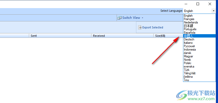The image size is (218, 103).
Task: Click the Export Selected document icon
Action: point(140,27)
